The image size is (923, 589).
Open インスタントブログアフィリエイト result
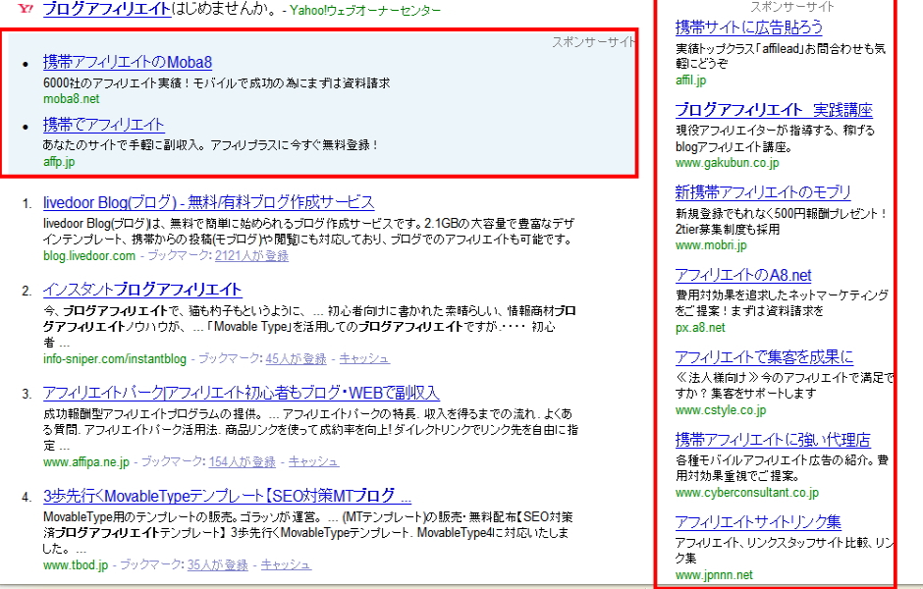142,290
